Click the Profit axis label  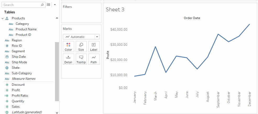click(x=108, y=55)
